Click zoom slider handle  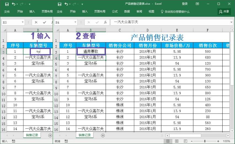click(x=205, y=141)
